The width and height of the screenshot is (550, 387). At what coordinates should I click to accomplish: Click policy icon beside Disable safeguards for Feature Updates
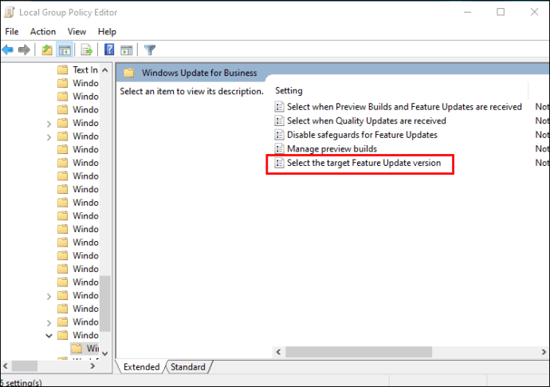279,135
